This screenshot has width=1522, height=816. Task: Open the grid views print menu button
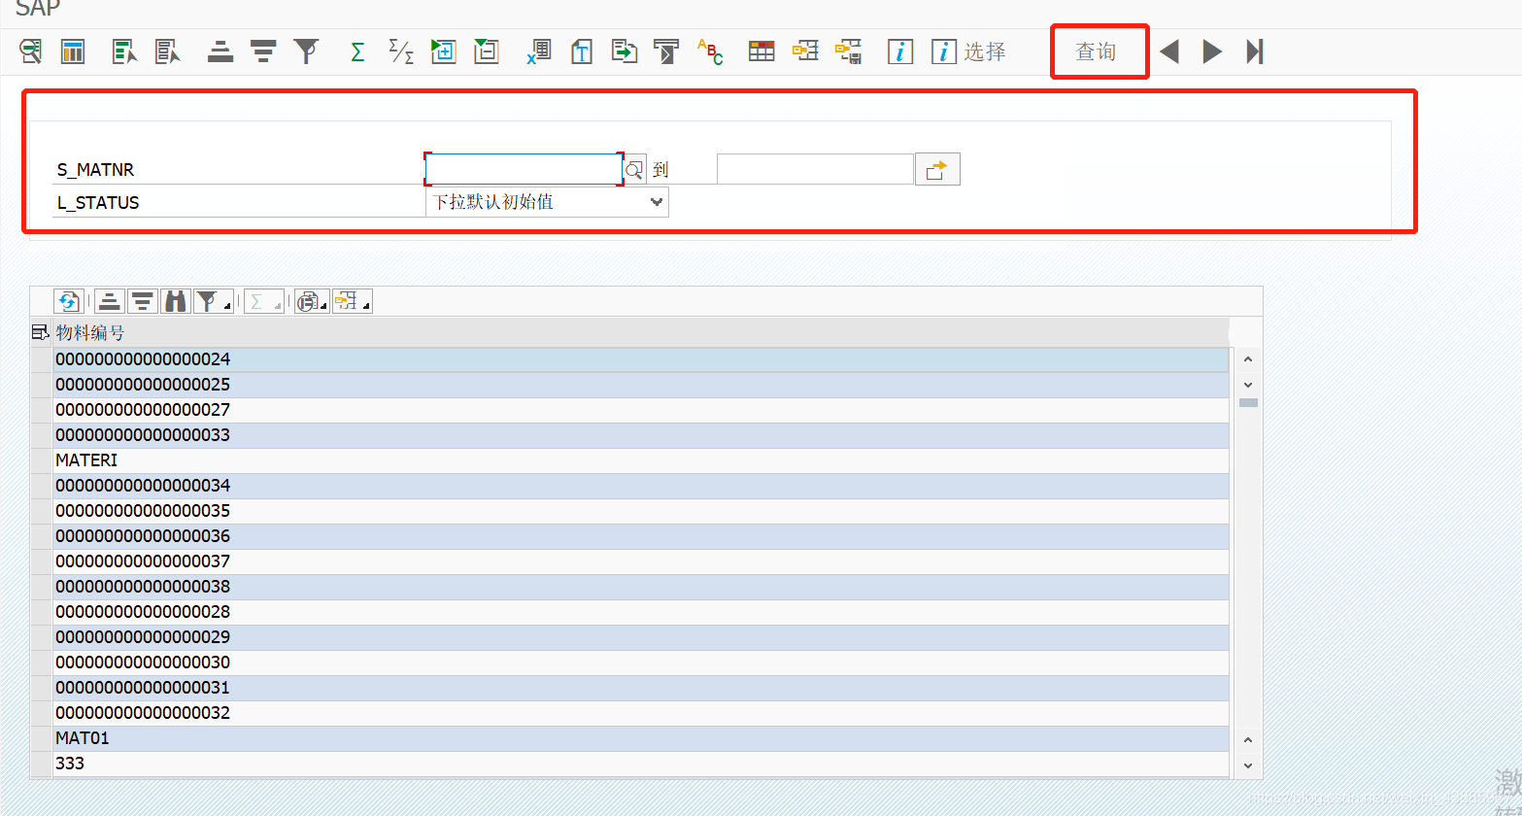(x=313, y=301)
